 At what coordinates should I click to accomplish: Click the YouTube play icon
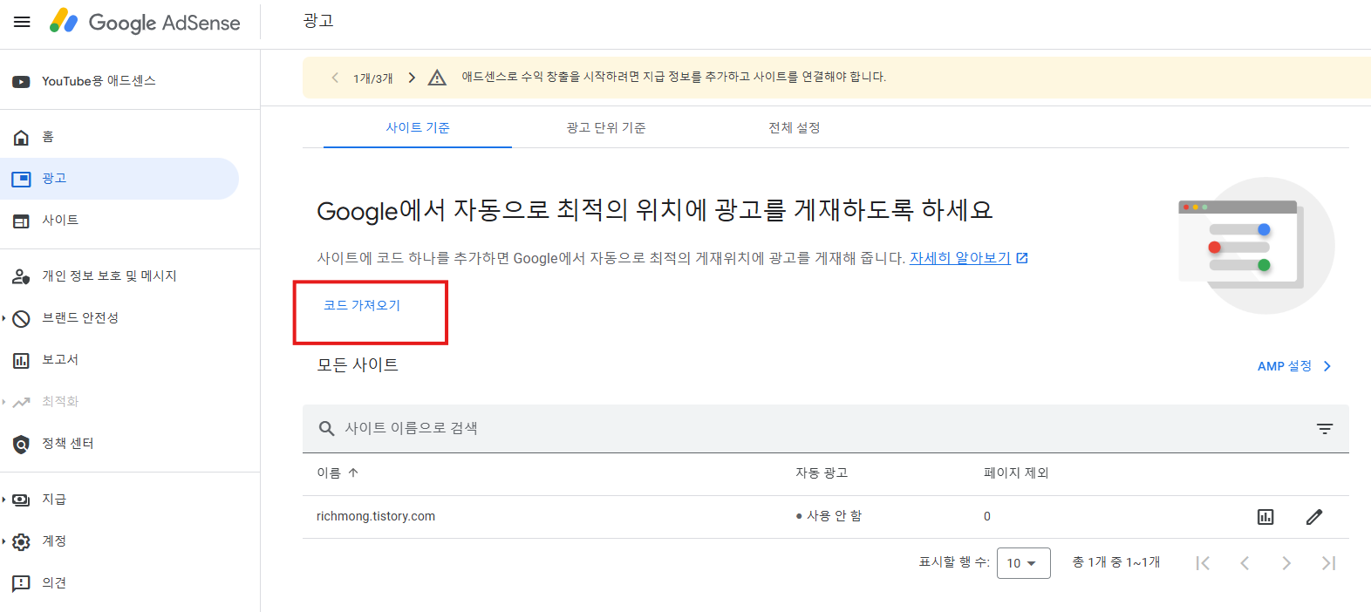21,82
